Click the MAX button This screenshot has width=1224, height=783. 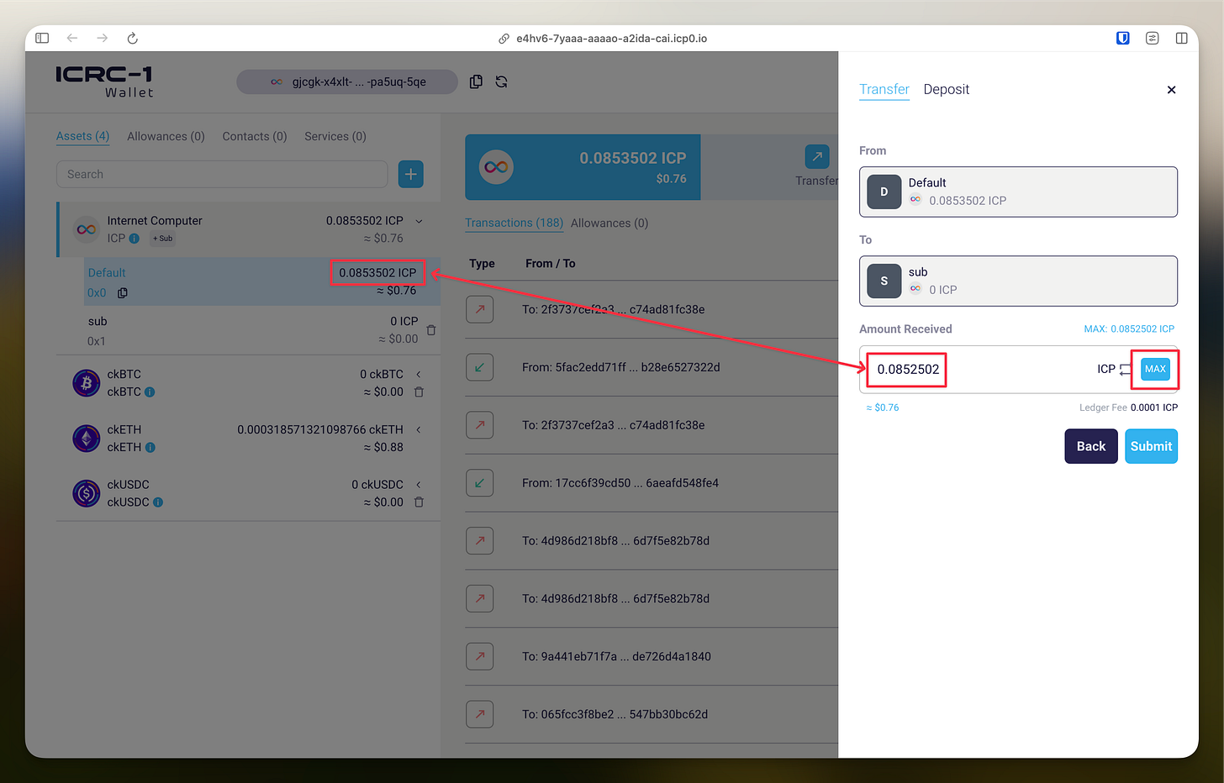[1155, 369]
